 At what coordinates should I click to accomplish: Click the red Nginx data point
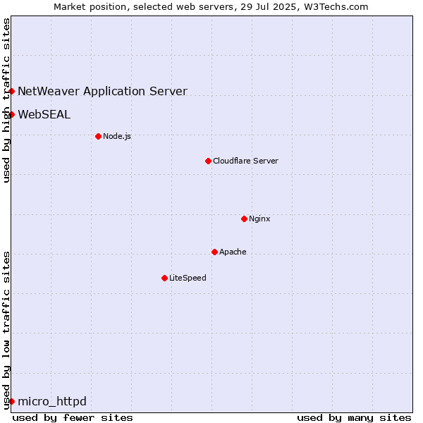pos(244,219)
